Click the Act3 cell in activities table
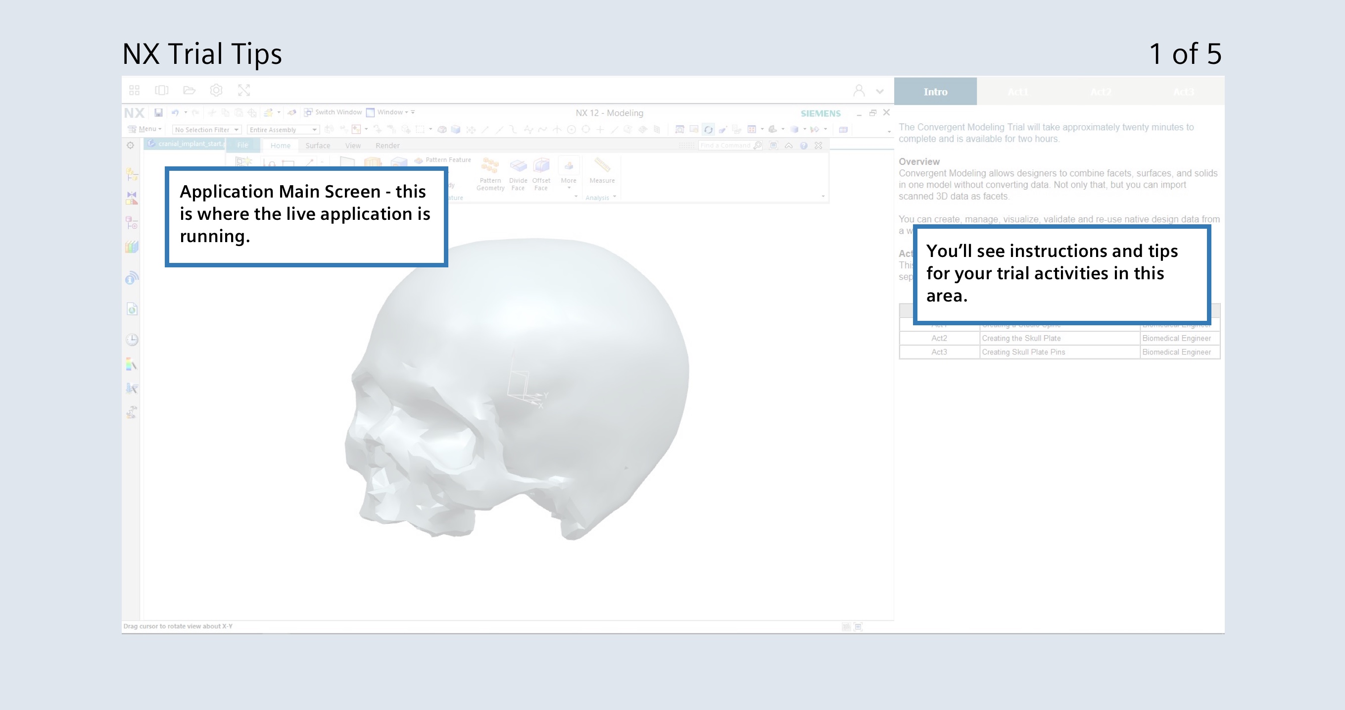This screenshot has height=710, width=1345. click(939, 352)
